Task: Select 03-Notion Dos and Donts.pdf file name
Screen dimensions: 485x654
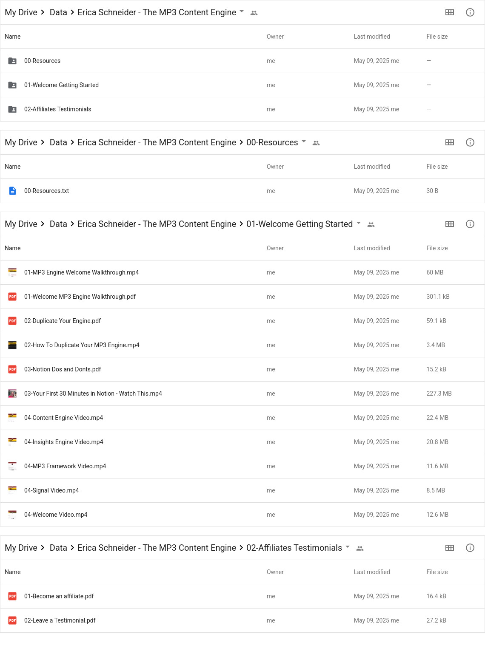Action: point(63,369)
